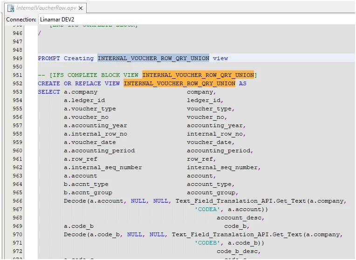
Task: Click the Connection label
Action: (21, 20)
